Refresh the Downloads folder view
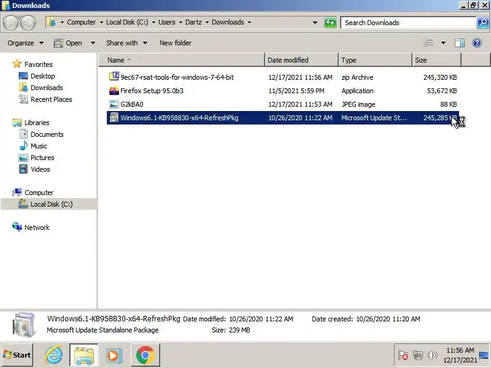Viewport: 491px width, 368px height. [330, 23]
